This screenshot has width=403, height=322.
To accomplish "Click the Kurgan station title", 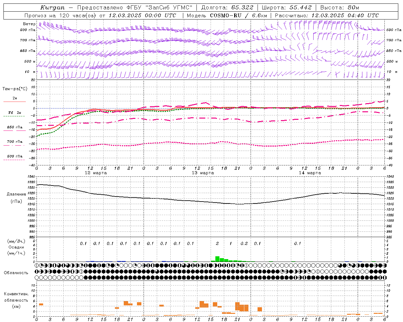I will (53, 8).
